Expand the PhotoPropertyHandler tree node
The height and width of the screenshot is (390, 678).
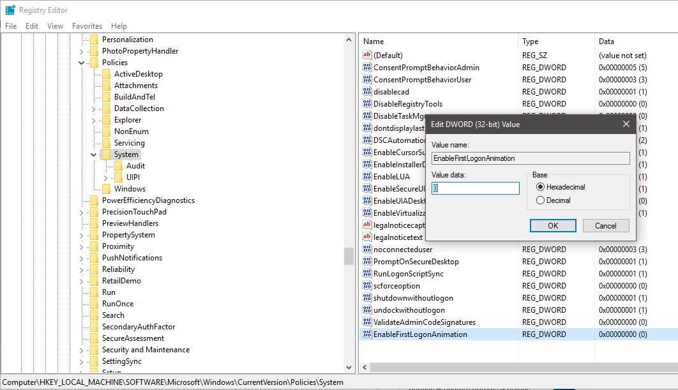[x=81, y=52]
